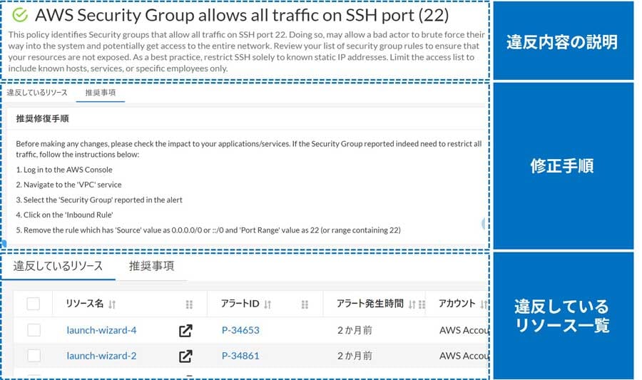Image resolution: width=642 pixels, height=380 pixels.
Task: Select small 推奨事項 tab in upper panel
Action: pos(101,93)
